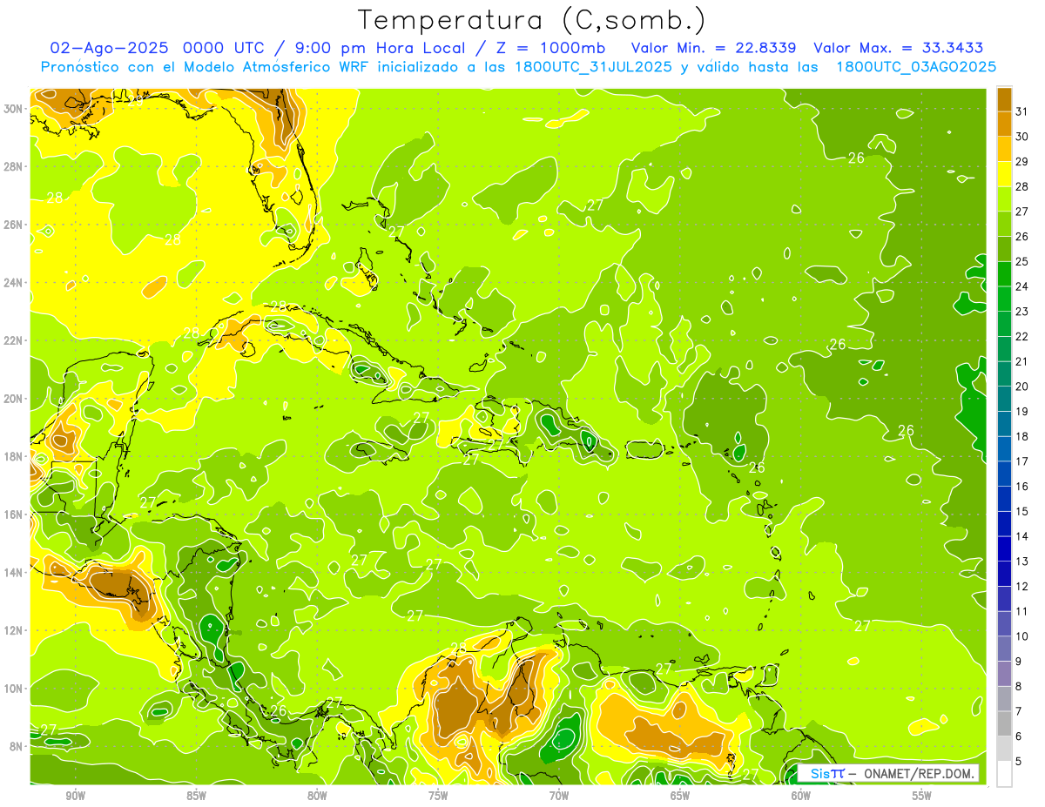This screenshot has width=1045, height=807.
Task: Click the 60W longitude axis label
Action: pos(801,796)
